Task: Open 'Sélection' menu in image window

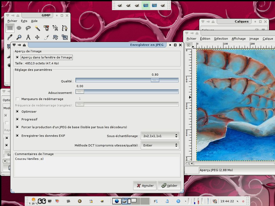Action: (x=221, y=39)
